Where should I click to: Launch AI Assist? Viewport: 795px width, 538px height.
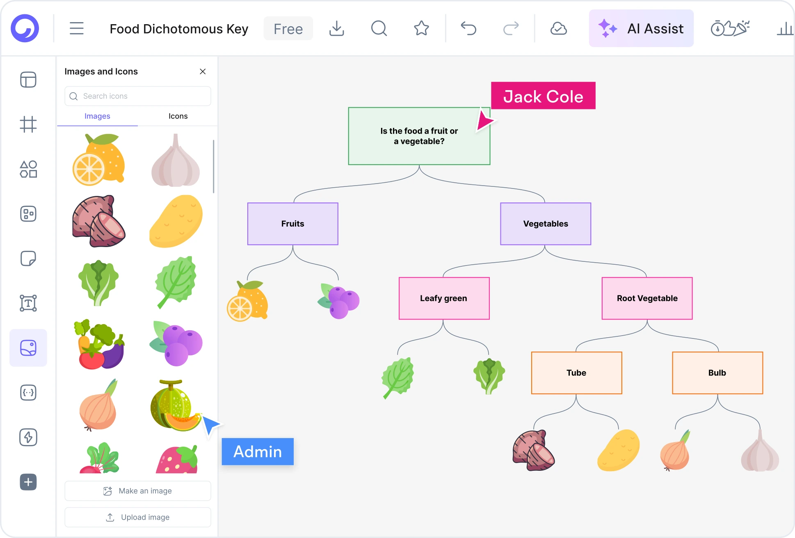point(641,28)
